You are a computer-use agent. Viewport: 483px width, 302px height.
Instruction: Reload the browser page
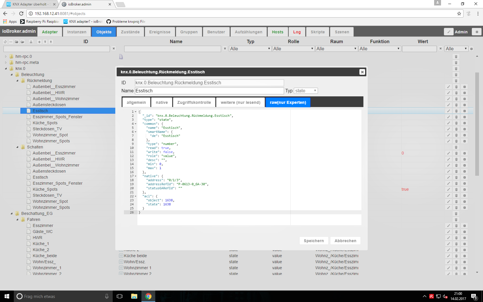pyautogui.click(x=21, y=14)
